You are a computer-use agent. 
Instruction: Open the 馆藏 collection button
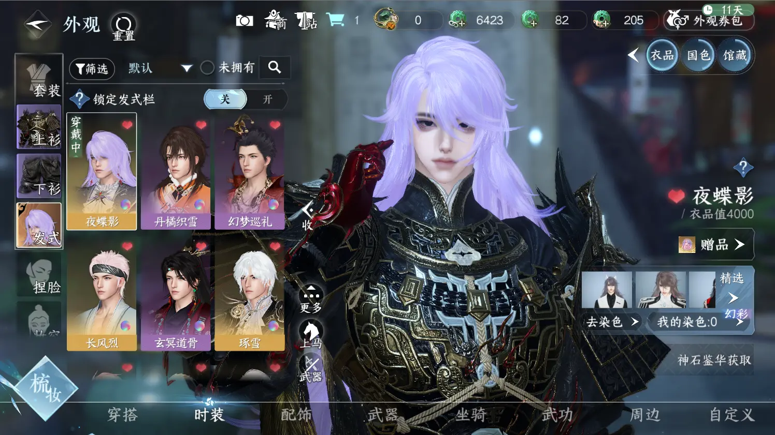735,55
